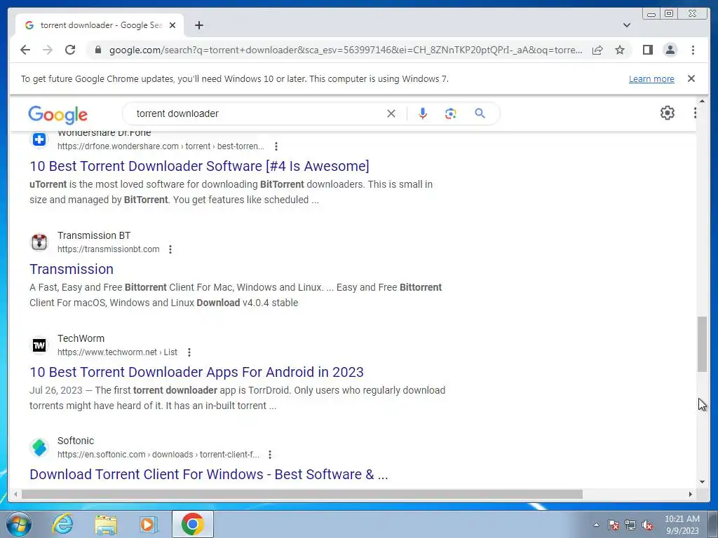Open 10 Best Torrent Downloader Software link
This screenshot has width=718, height=538.
tap(199, 166)
